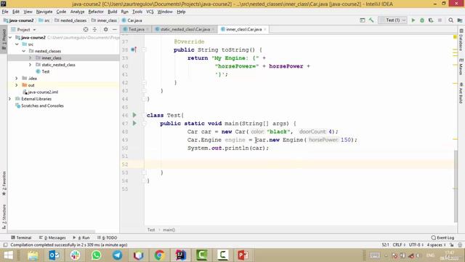Open the Terminal tool window
Viewport: 465px width, 262px height.
point(21,238)
